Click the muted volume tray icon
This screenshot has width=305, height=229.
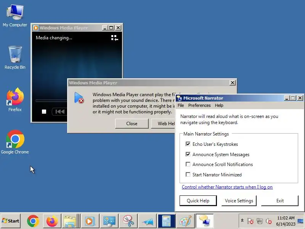tap(269, 221)
